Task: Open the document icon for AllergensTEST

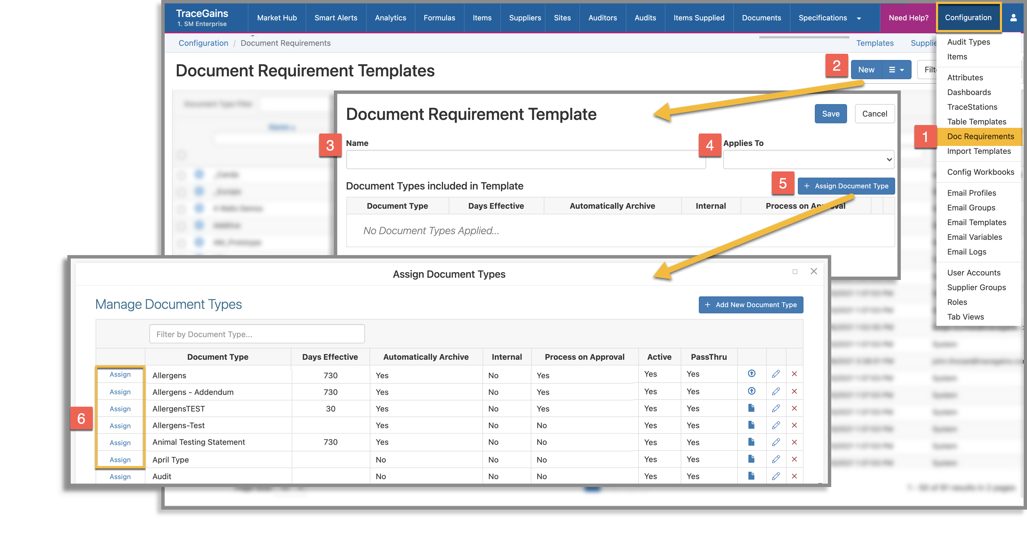Action: [x=751, y=408]
